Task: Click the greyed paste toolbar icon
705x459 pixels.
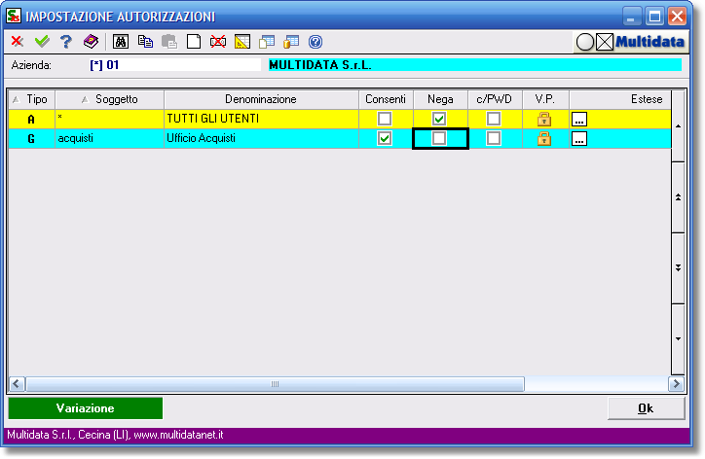Action: (169, 42)
